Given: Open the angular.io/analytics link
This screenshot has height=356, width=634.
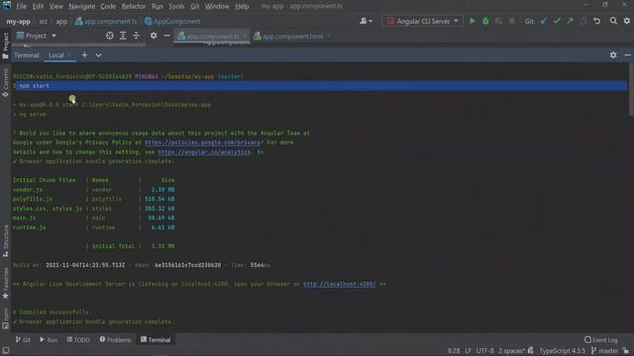Looking at the screenshot, I should click(x=204, y=152).
